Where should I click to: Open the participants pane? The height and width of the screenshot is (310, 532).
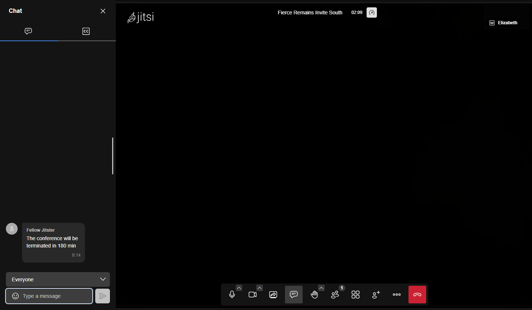[335, 294]
